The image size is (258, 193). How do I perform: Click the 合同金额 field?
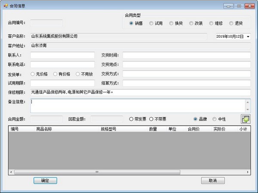coord(46,119)
